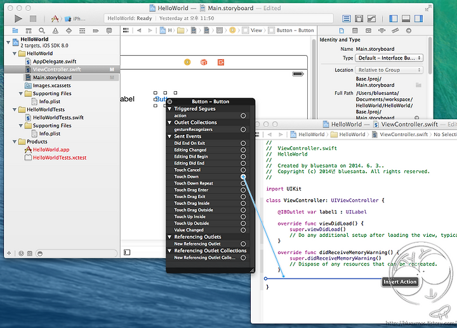Show the Assistant editor
457x328 pixels.
click(x=359, y=19)
